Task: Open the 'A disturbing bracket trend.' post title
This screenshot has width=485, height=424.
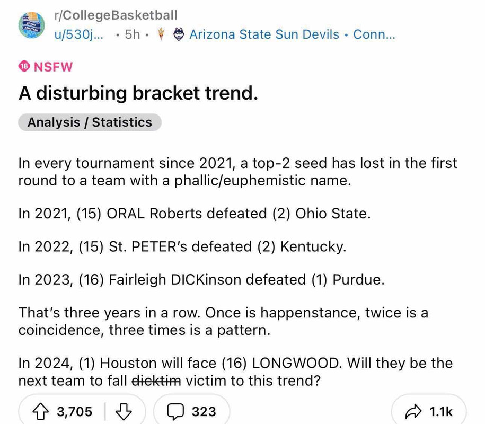Action: point(138,94)
